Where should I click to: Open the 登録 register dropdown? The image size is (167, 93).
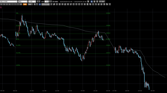tap(30, 4)
